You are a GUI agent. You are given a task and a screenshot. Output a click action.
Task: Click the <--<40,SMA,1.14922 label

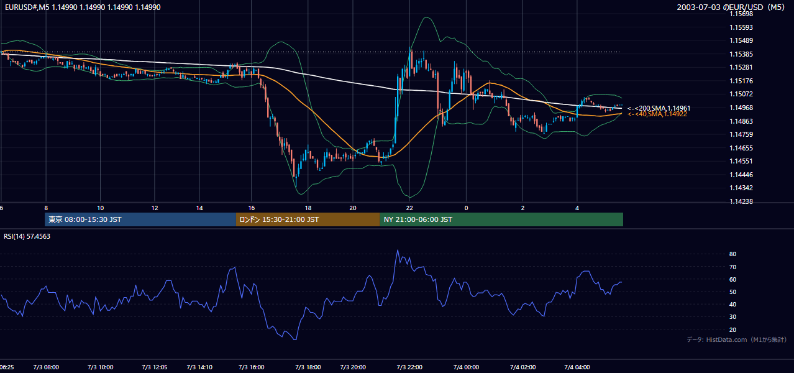coord(657,114)
